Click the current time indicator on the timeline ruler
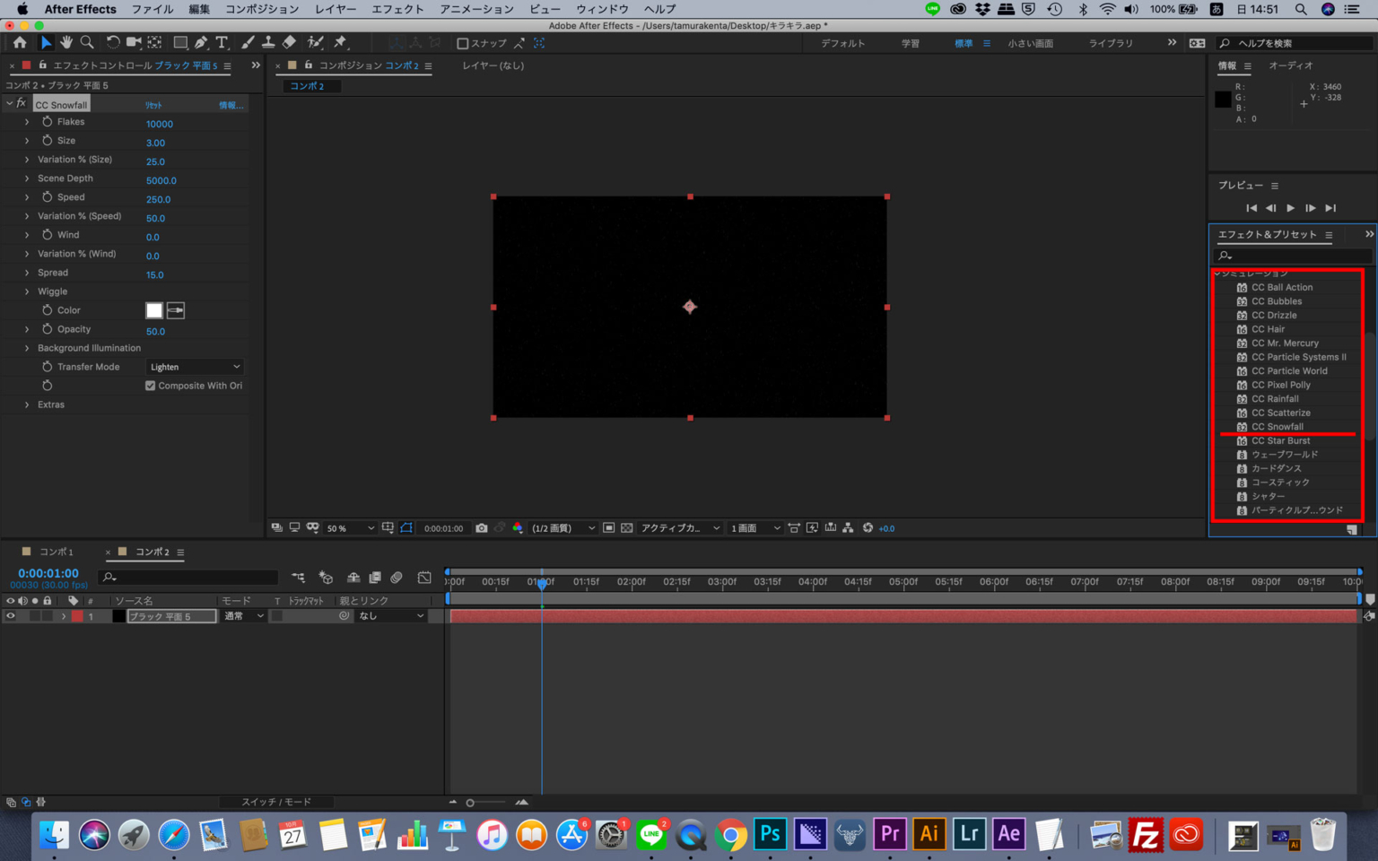Viewport: 1378px width, 861px height. (x=542, y=581)
